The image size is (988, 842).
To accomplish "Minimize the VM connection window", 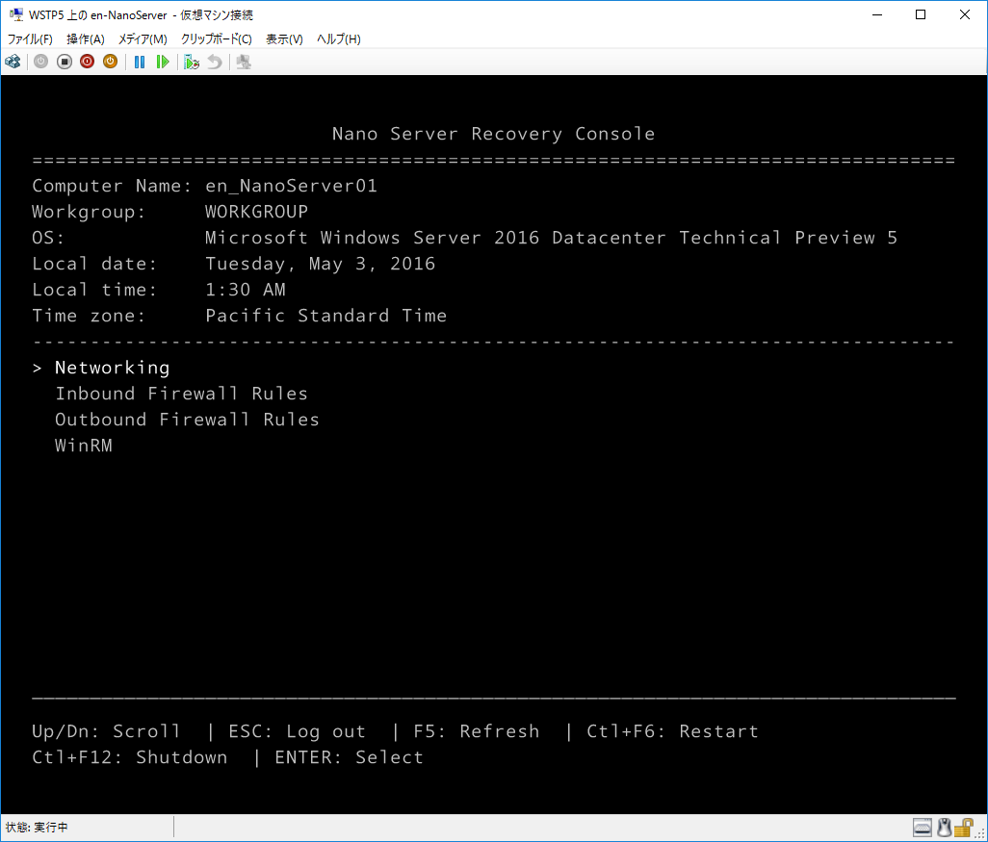I will pyautogui.click(x=876, y=14).
